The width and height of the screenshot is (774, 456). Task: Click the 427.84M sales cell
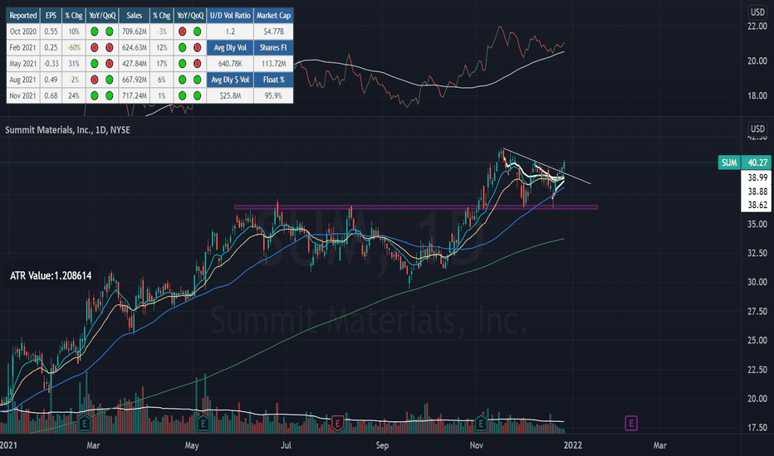tap(135, 64)
